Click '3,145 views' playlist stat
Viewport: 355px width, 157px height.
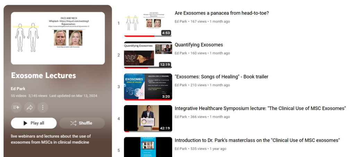pos(38,96)
